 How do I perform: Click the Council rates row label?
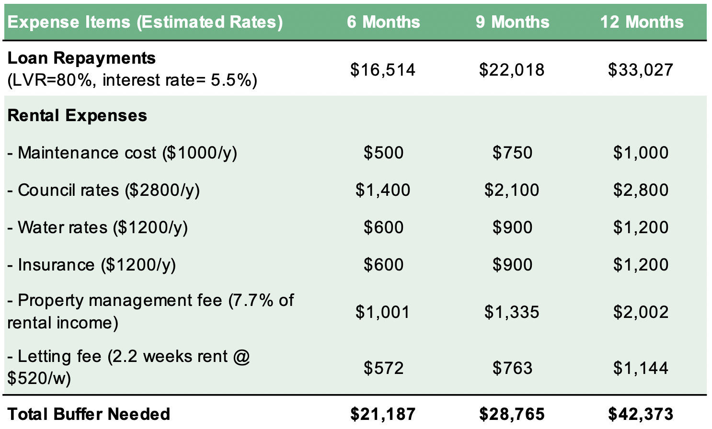(x=103, y=190)
